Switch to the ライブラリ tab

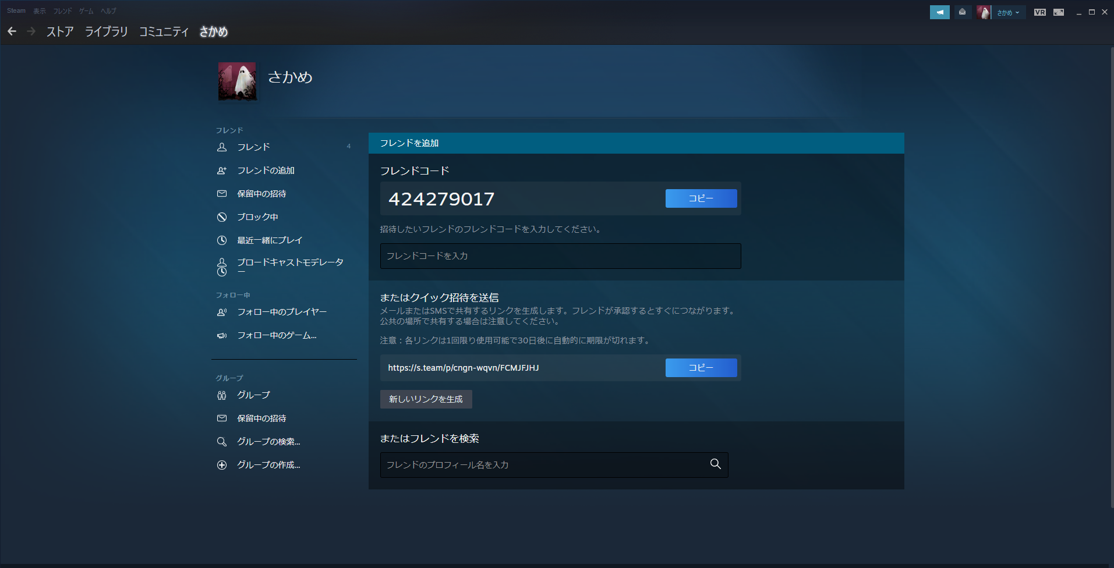(x=106, y=31)
